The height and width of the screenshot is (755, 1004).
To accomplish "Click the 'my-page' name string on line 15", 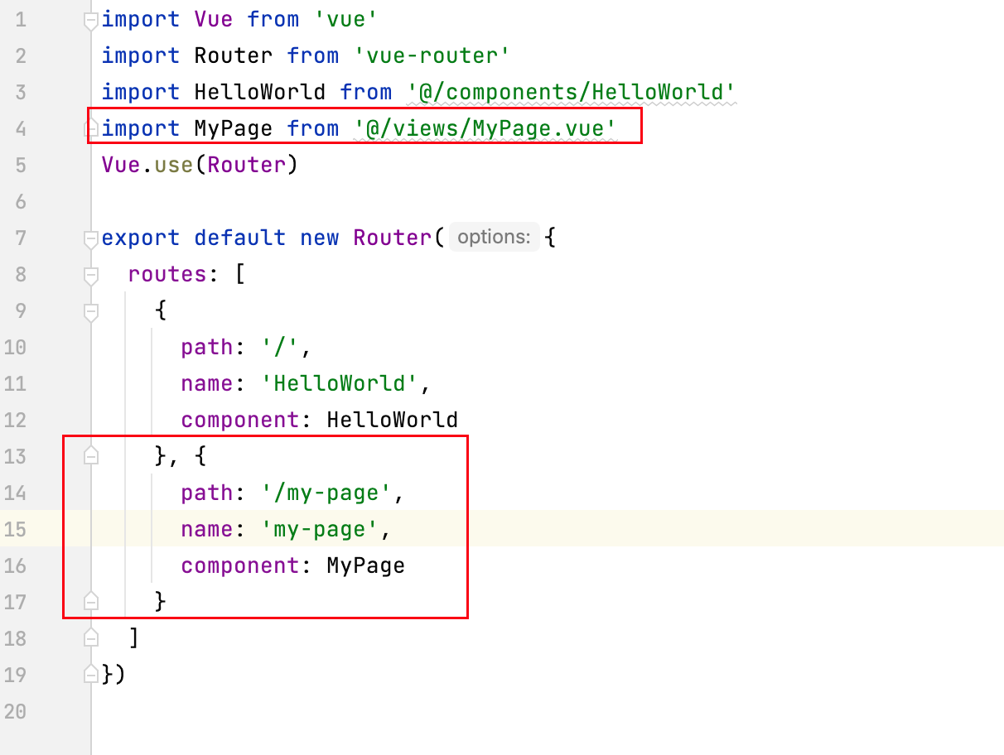I will click(320, 529).
